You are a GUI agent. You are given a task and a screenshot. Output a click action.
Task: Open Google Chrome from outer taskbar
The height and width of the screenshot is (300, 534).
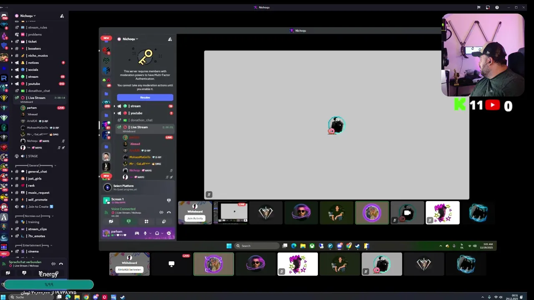coord(86,297)
